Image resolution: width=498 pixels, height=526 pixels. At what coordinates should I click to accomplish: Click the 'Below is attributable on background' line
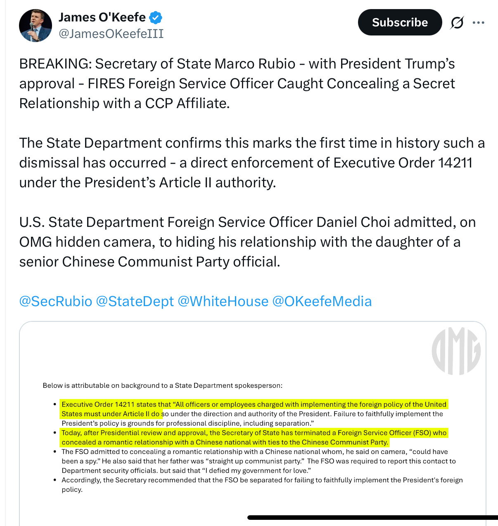coord(162,385)
